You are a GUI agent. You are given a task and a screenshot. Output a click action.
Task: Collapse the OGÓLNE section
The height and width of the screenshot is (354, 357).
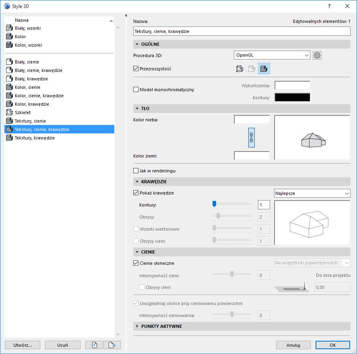pos(137,44)
